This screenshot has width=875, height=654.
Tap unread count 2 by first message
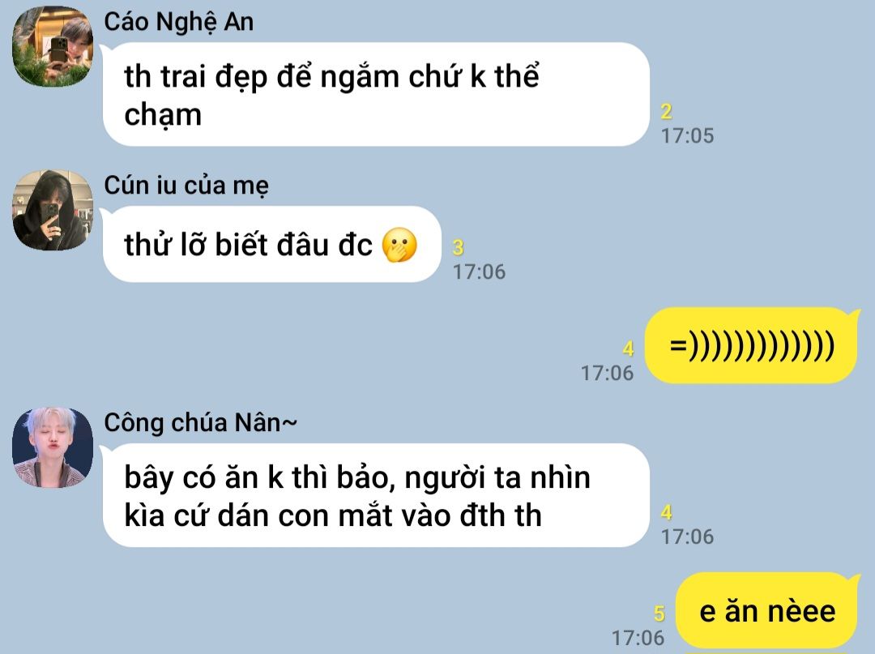tap(666, 112)
